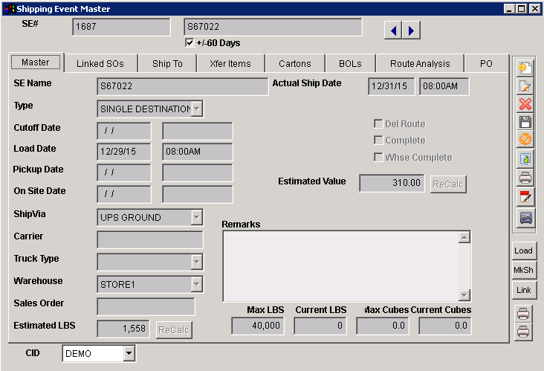Screen dimensions: 544x371
Task: Enable the Whse Complete checkbox
Action: [378, 158]
